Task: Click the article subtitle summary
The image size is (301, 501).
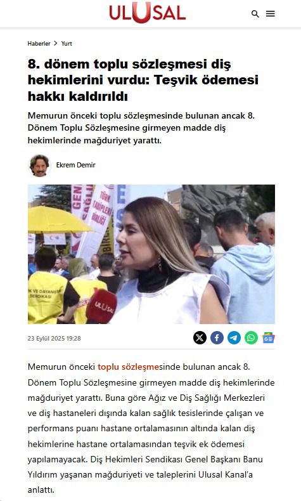Action: pyautogui.click(x=141, y=128)
